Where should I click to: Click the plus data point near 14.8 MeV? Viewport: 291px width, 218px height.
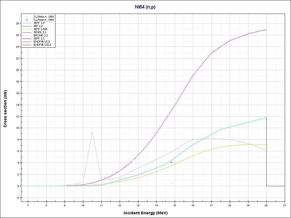(171, 162)
